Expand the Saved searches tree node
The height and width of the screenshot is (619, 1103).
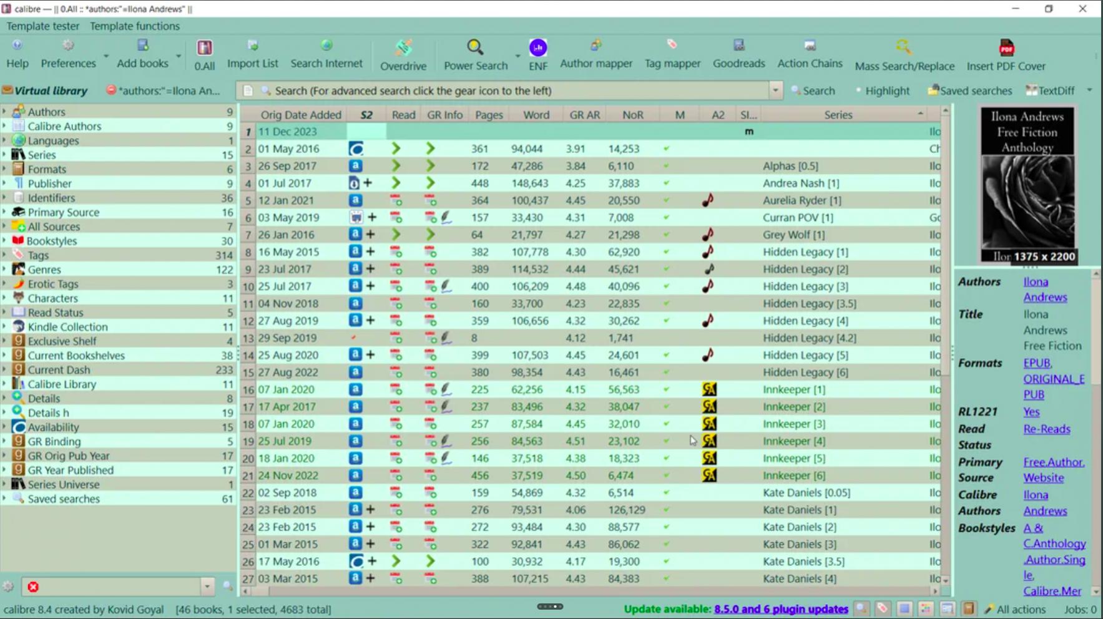tap(4, 499)
